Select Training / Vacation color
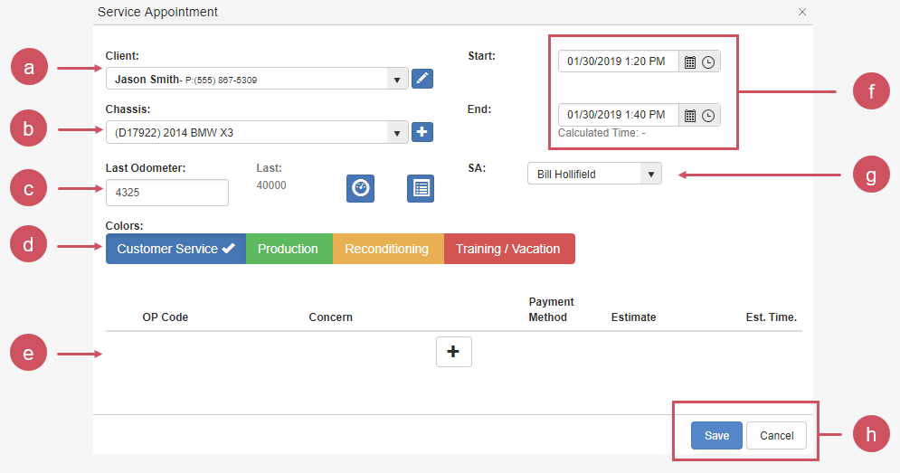The height and width of the screenshot is (473, 900). 509,249
